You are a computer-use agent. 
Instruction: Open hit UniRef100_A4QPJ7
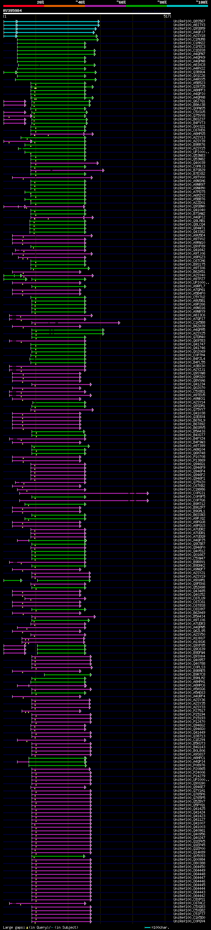click(189, 32)
